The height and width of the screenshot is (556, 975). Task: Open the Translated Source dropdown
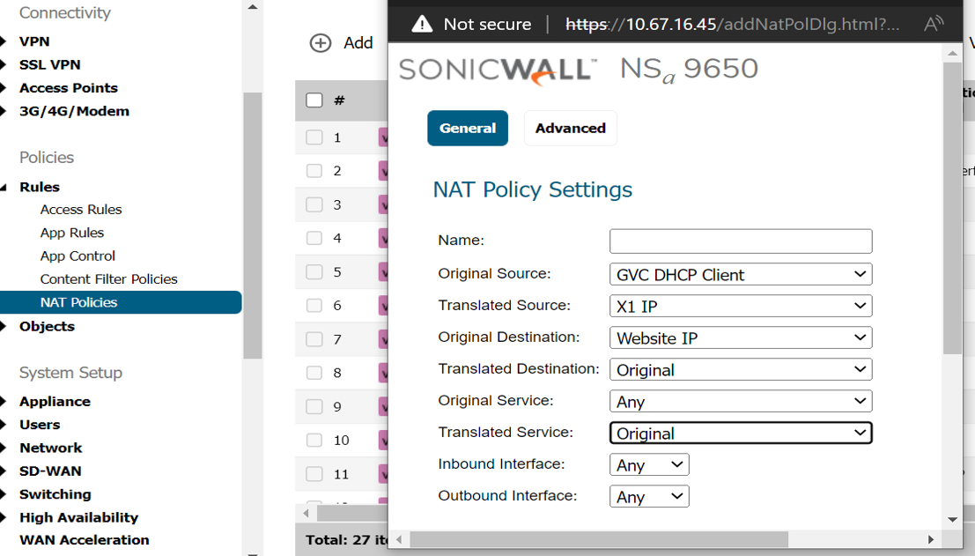[x=740, y=307]
